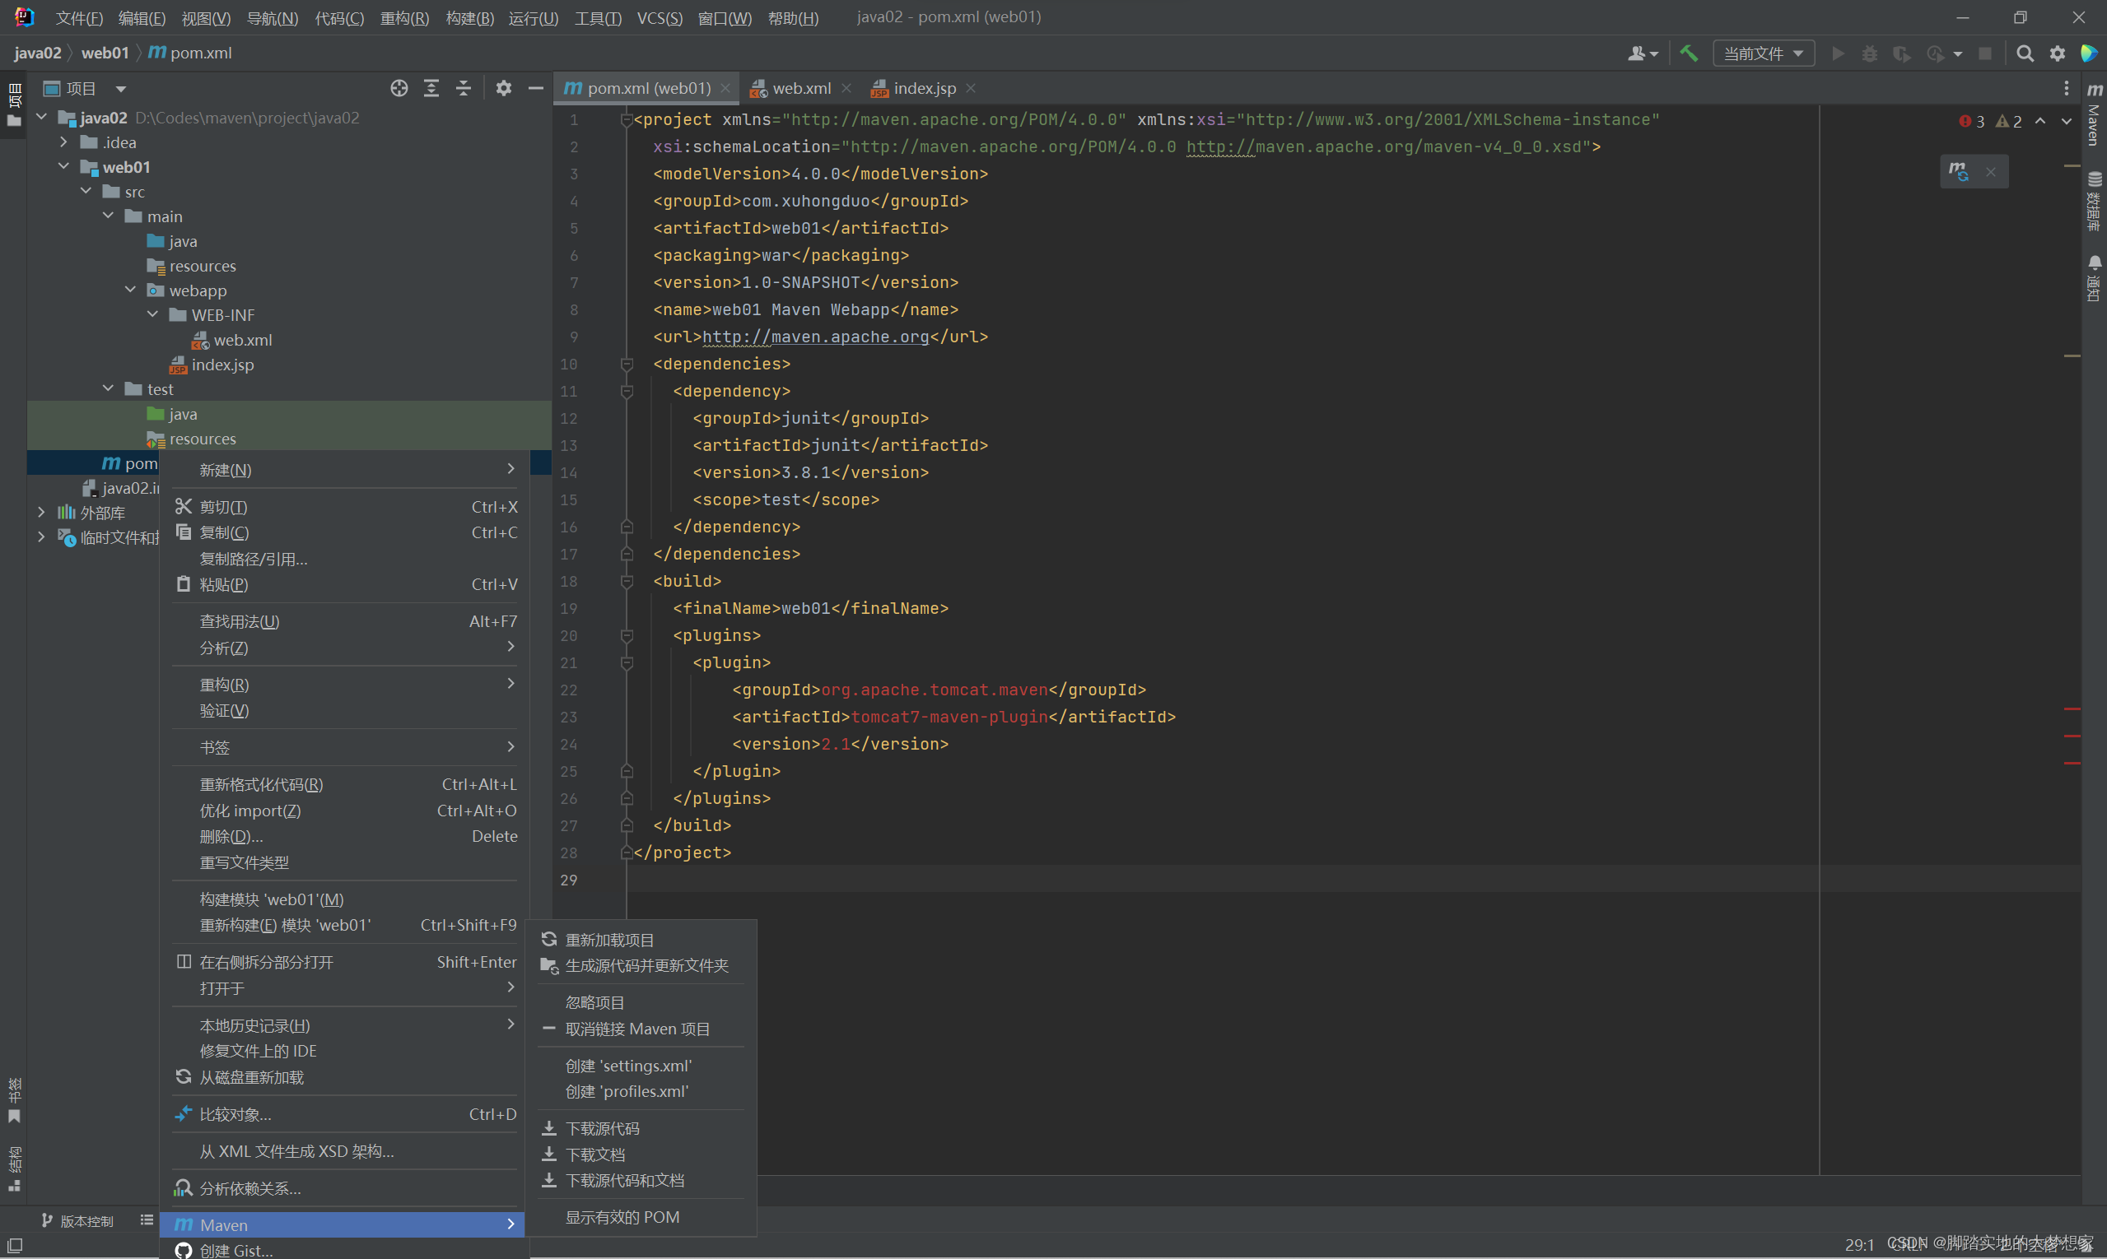Expand the 外部库 external libraries node
This screenshot has height=1259, width=2107.
(x=42, y=512)
